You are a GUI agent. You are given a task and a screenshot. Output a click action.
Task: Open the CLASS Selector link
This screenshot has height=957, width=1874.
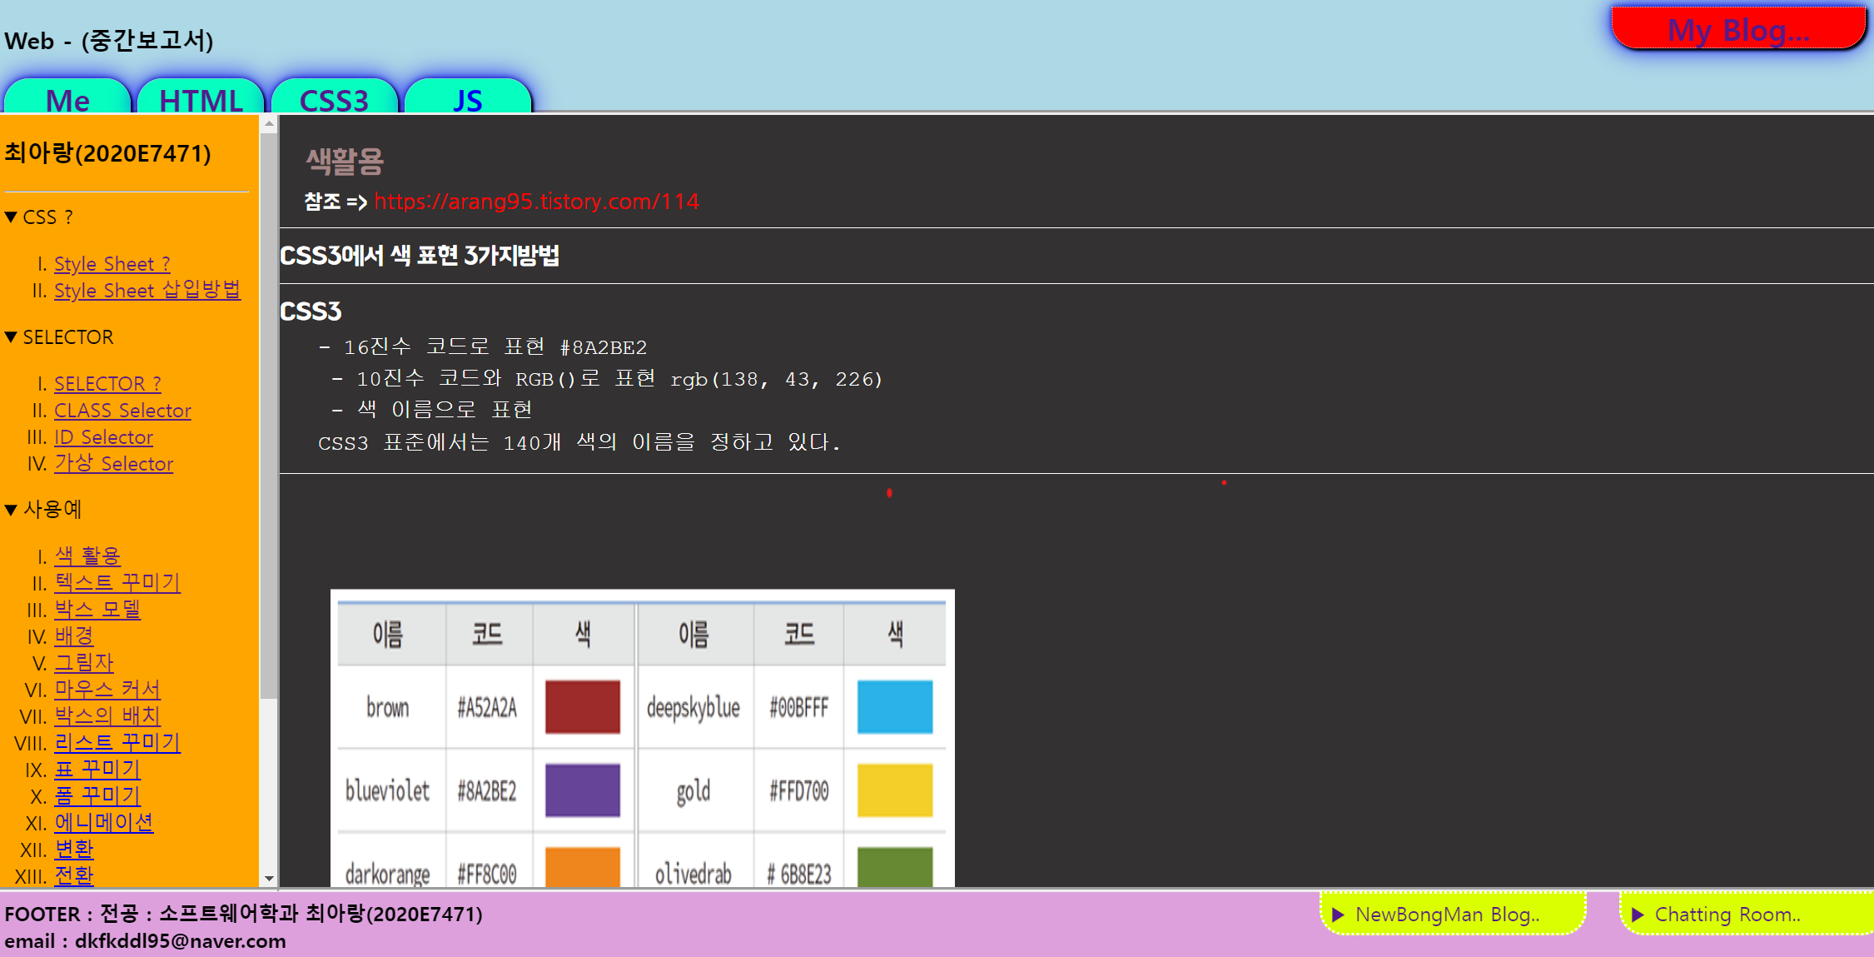tap(122, 411)
